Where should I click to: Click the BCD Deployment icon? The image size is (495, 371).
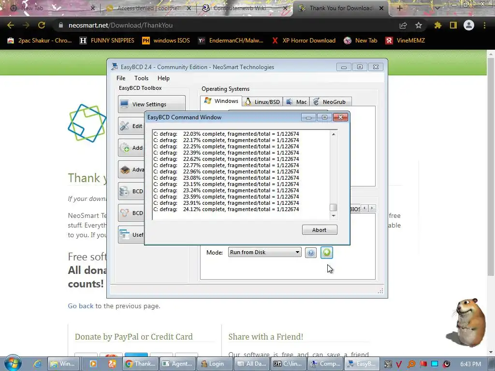tap(124, 213)
